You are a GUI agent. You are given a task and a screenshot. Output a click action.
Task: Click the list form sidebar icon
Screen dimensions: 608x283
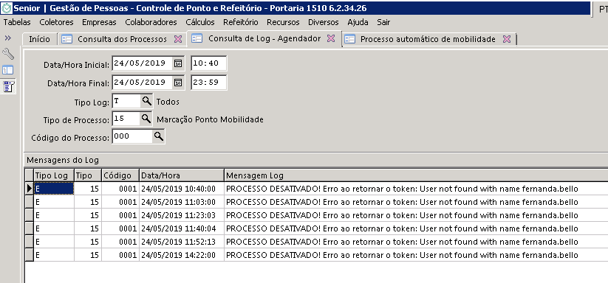pyautogui.click(x=8, y=86)
